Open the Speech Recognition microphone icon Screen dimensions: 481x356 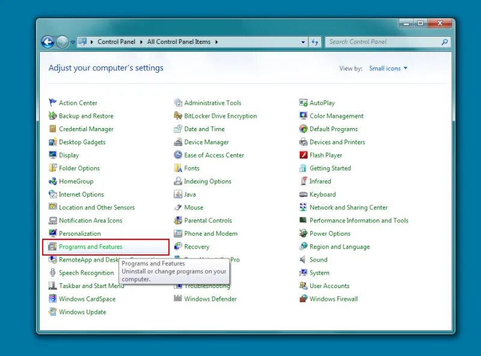[53, 272]
